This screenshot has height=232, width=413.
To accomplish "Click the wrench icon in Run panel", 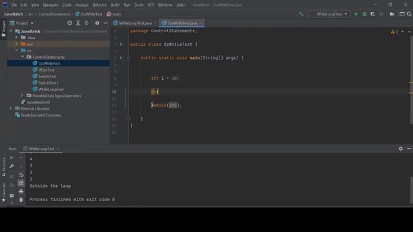I will point(12,166).
